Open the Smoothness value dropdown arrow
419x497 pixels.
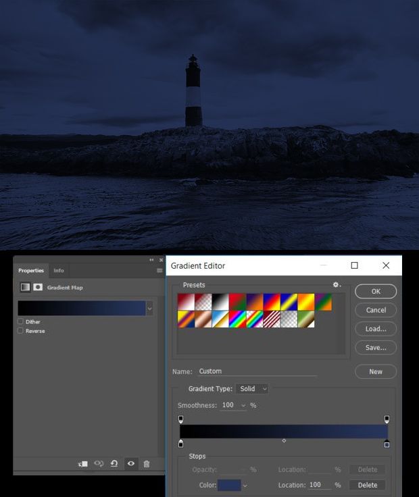pyautogui.click(x=243, y=405)
